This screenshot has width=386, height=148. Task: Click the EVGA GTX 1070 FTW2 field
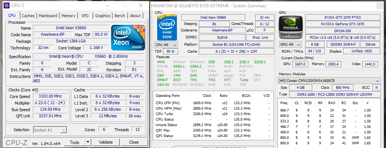[343, 17]
